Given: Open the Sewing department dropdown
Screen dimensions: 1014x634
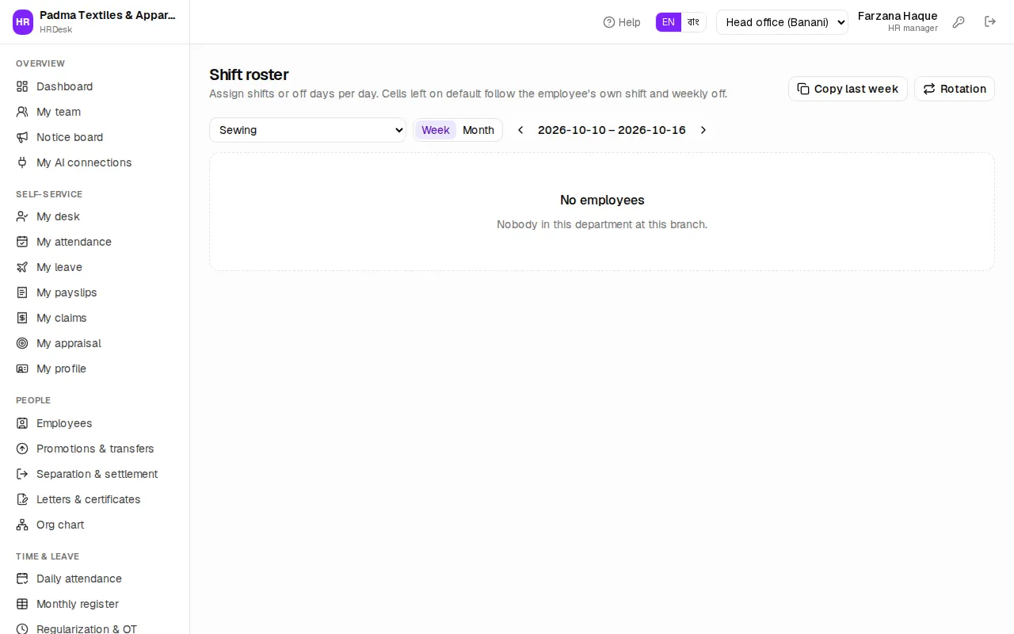Looking at the screenshot, I should [x=308, y=130].
